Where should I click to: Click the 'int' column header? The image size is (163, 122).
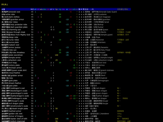(38, 9)
